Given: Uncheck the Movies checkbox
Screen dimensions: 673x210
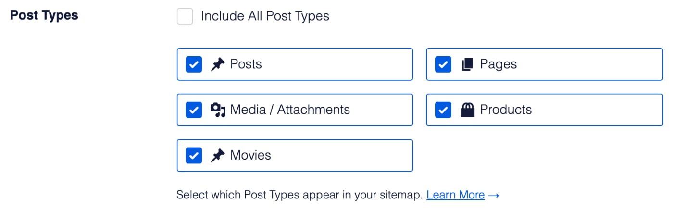Looking at the screenshot, I should 194,156.
